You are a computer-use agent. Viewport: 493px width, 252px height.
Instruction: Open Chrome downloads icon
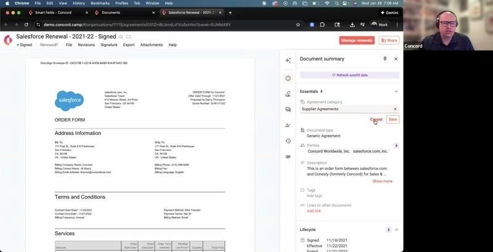[352, 25]
